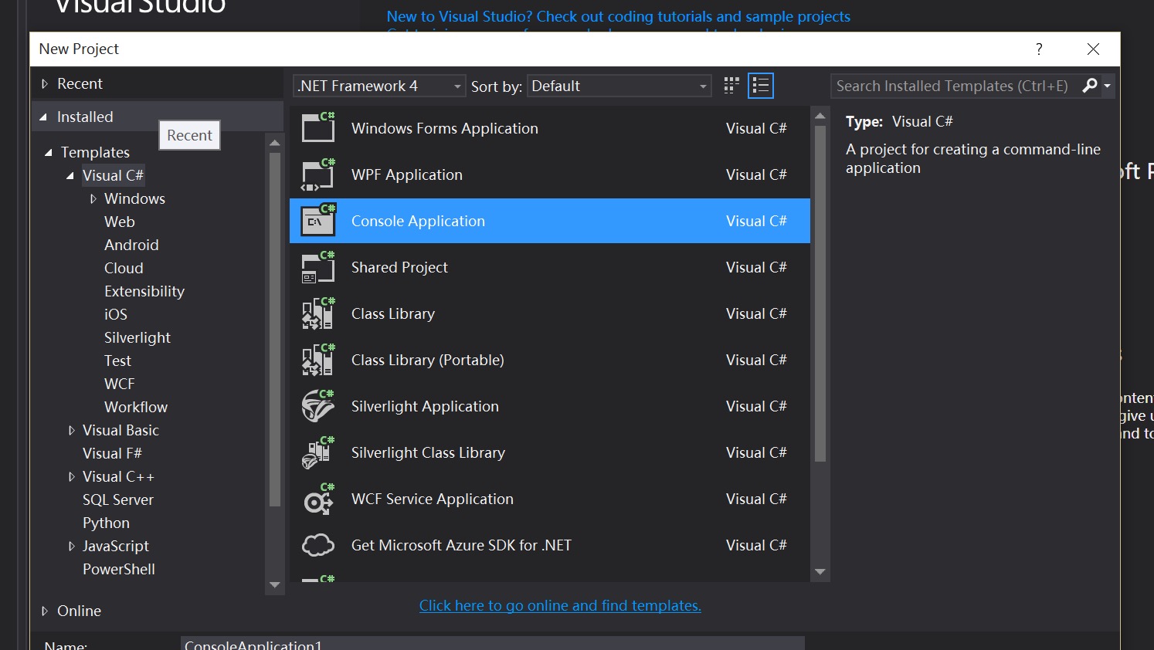Click the search magnifier icon
Image resolution: width=1154 pixels, height=650 pixels.
click(1090, 86)
